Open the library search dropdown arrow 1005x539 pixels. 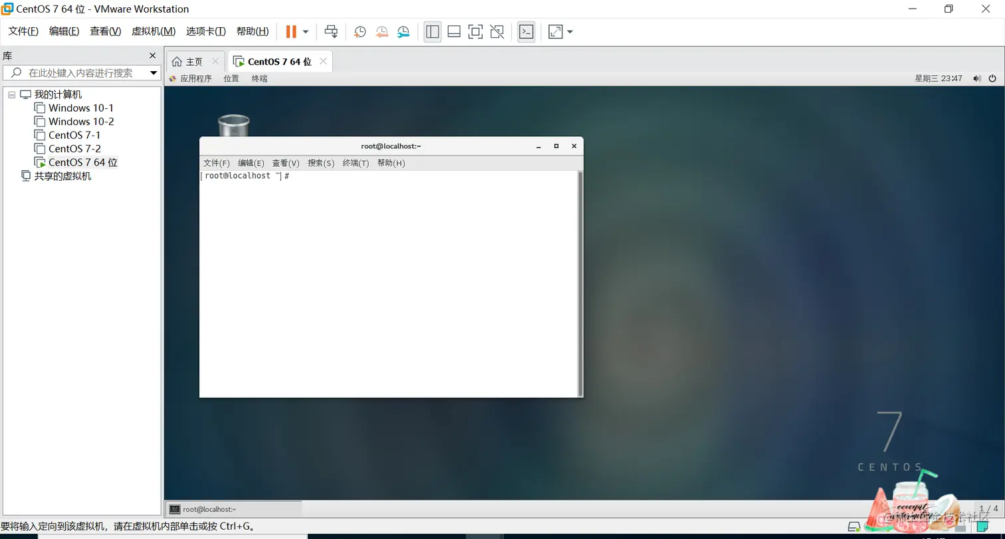coord(154,73)
